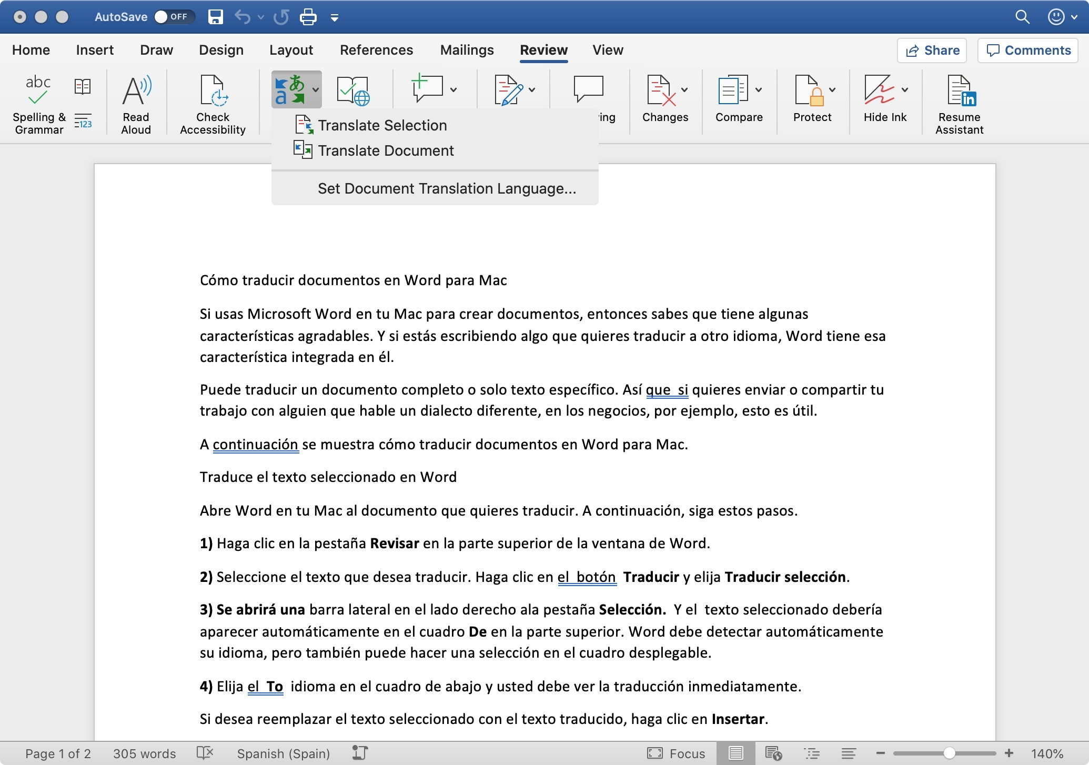Image resolution: width=1089 pixels, height=765 pixels.
Task: Click the New Comment icon
Action: tap(427, 88)
